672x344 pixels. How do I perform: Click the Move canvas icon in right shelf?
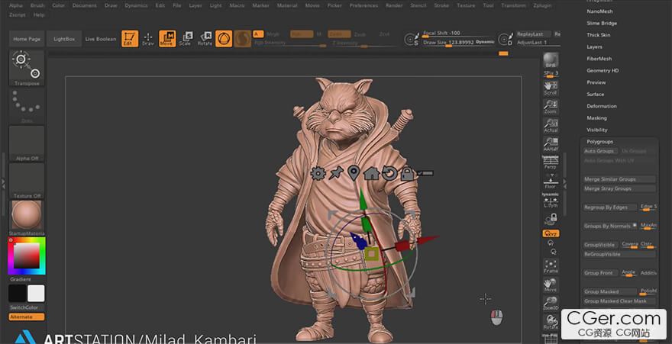(551, 285)
